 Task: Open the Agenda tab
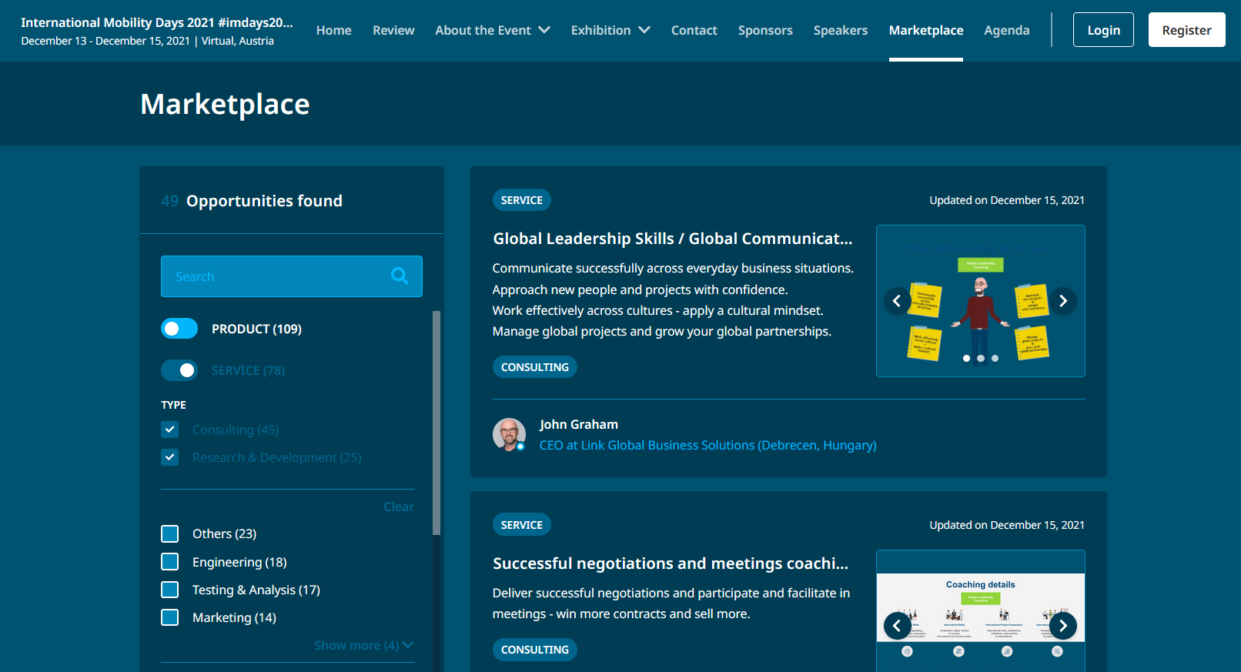1006,30
